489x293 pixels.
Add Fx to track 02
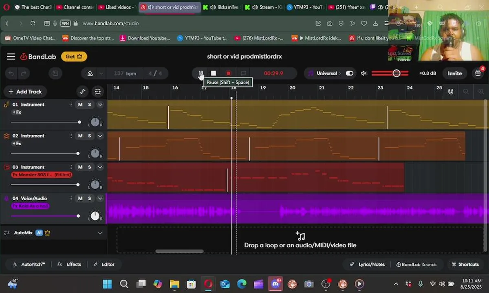[x=17, y=144]
